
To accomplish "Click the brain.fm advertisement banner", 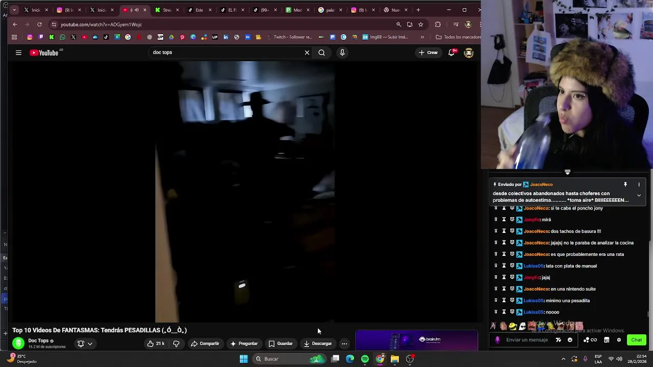I will [416, 340].
